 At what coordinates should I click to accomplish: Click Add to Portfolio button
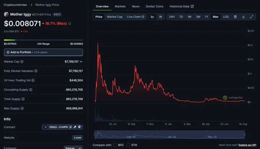(x=44, y=52)
